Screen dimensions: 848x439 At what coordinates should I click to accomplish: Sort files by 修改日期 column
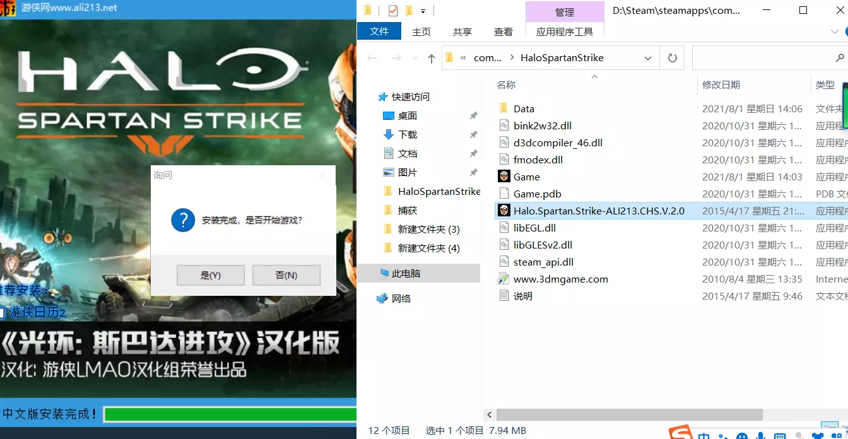721,85
